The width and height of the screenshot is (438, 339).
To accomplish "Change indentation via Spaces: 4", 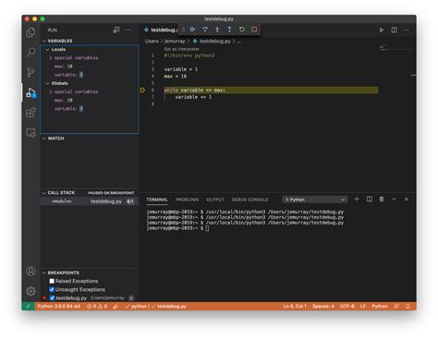I will pyautogui.click(x=323, y=306).
